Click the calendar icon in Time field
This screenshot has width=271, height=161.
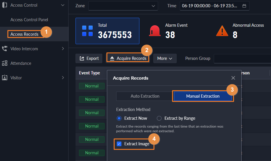(244, 6)
